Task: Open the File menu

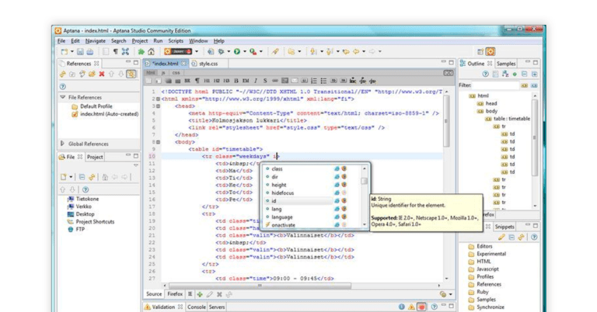Action: [61, 41]
